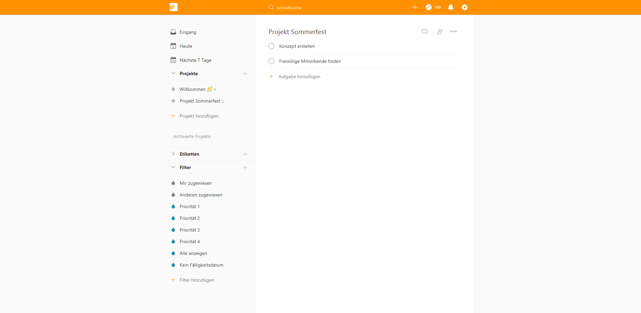Click into the Schnellsuche search field
The height and width of the screenshot is (313, 641).
(x=289, y=8)
